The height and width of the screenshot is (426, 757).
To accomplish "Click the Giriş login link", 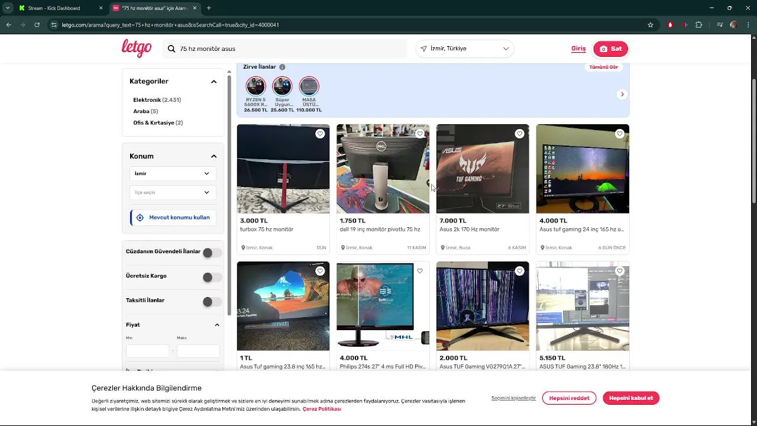I will [578, 49].
